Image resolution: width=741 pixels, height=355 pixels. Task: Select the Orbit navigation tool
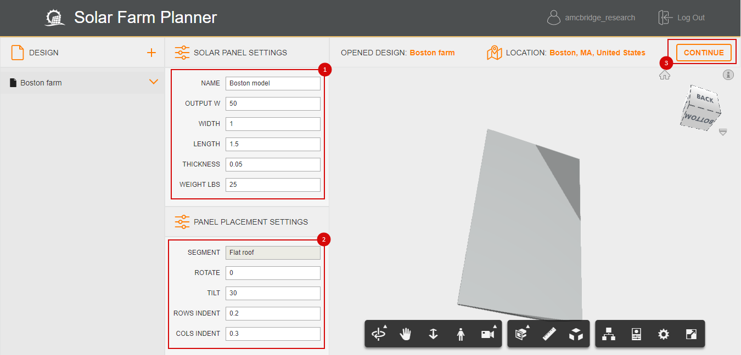(378, 334)
